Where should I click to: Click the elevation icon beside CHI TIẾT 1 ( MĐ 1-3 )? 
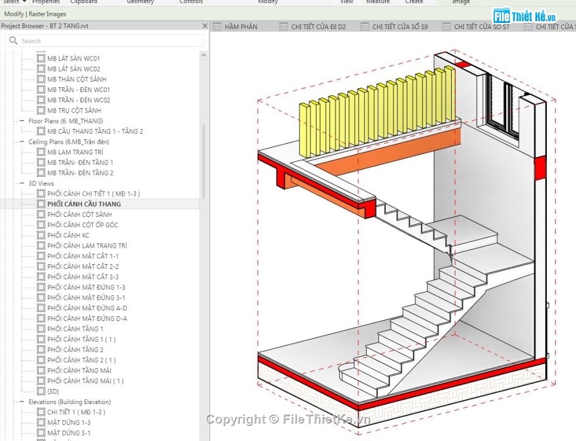[x=41, y=412]
